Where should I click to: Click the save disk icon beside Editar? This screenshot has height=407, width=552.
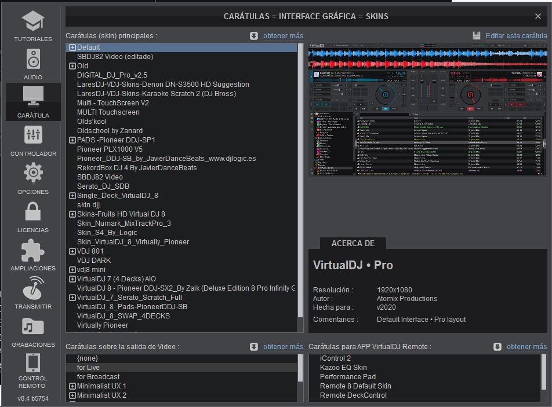[x=477, y=36]
